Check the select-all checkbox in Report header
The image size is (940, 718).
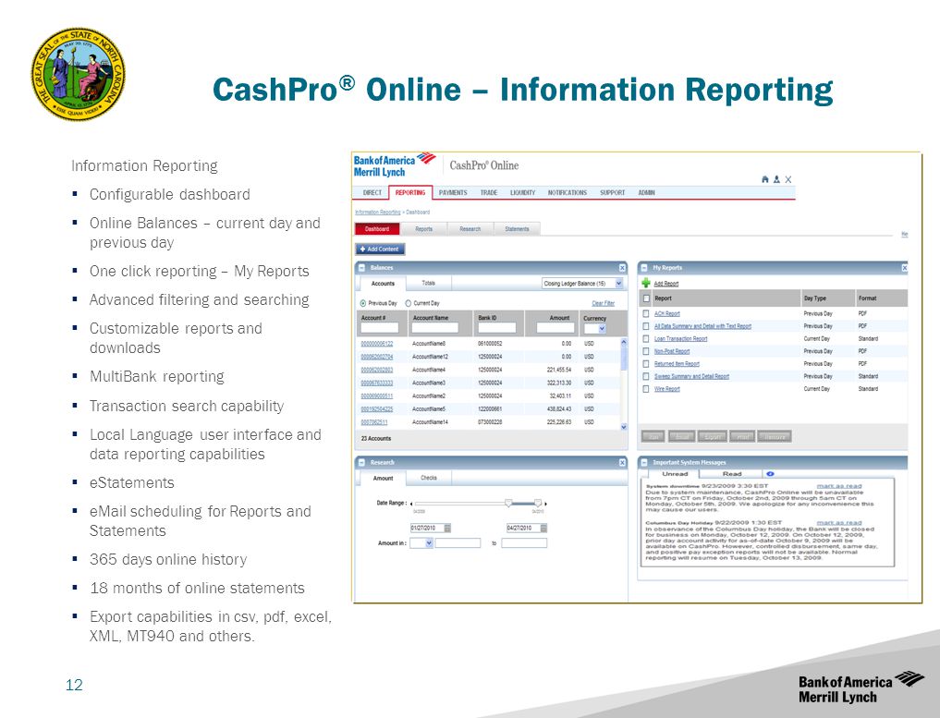pyautogui.click(x=646, y=298)
